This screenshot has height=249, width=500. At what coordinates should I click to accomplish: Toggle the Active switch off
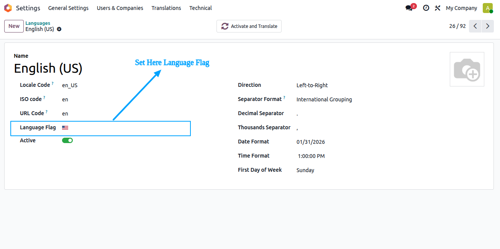coord(67,140)
